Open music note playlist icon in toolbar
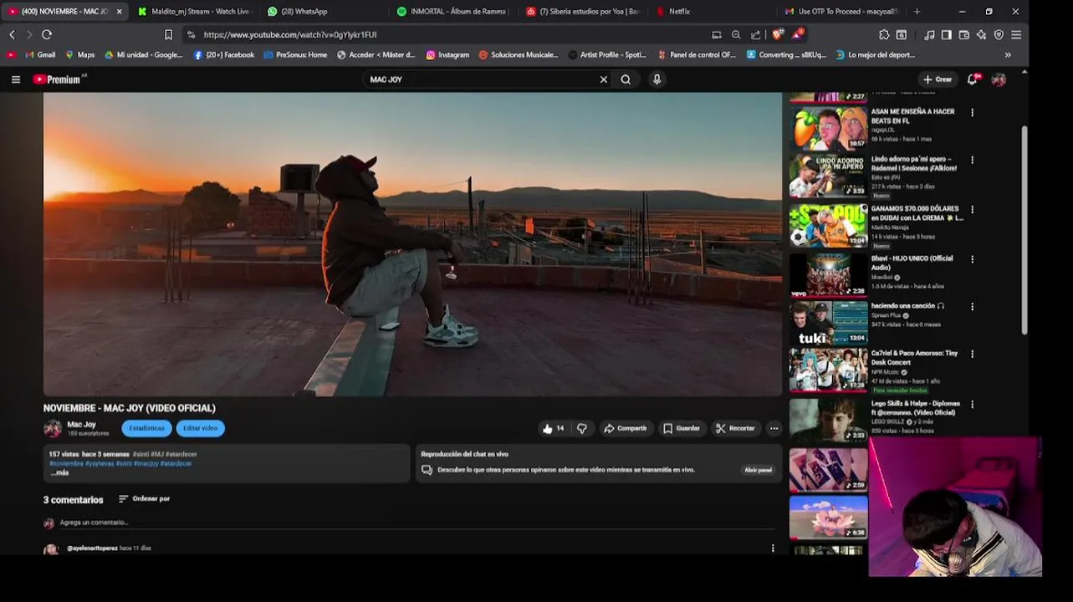This screenshot has height=602, width=1073. tap(929, 34)
